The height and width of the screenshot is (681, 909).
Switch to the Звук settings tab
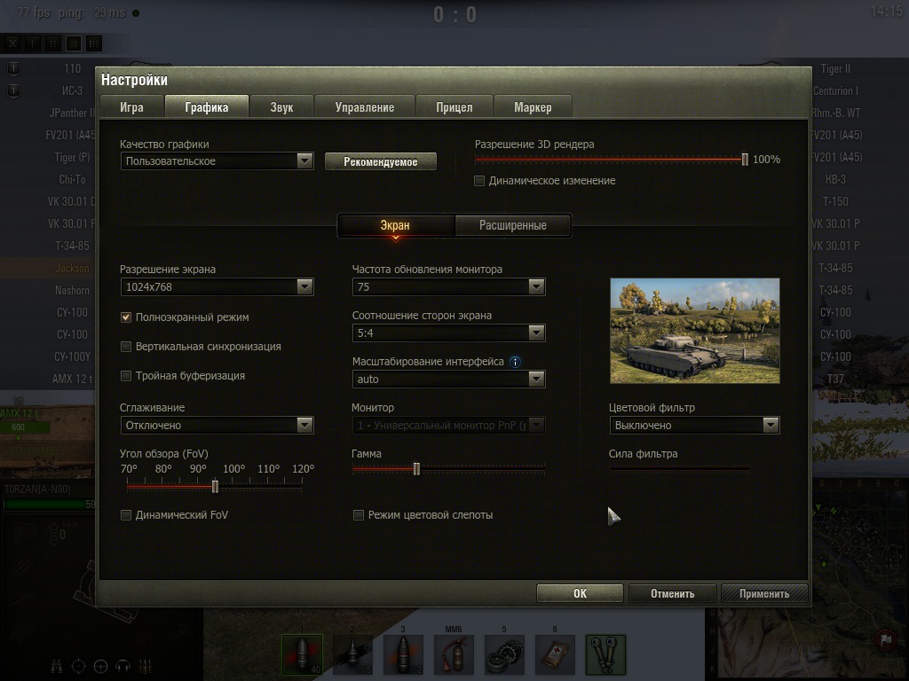coord(281,107)
